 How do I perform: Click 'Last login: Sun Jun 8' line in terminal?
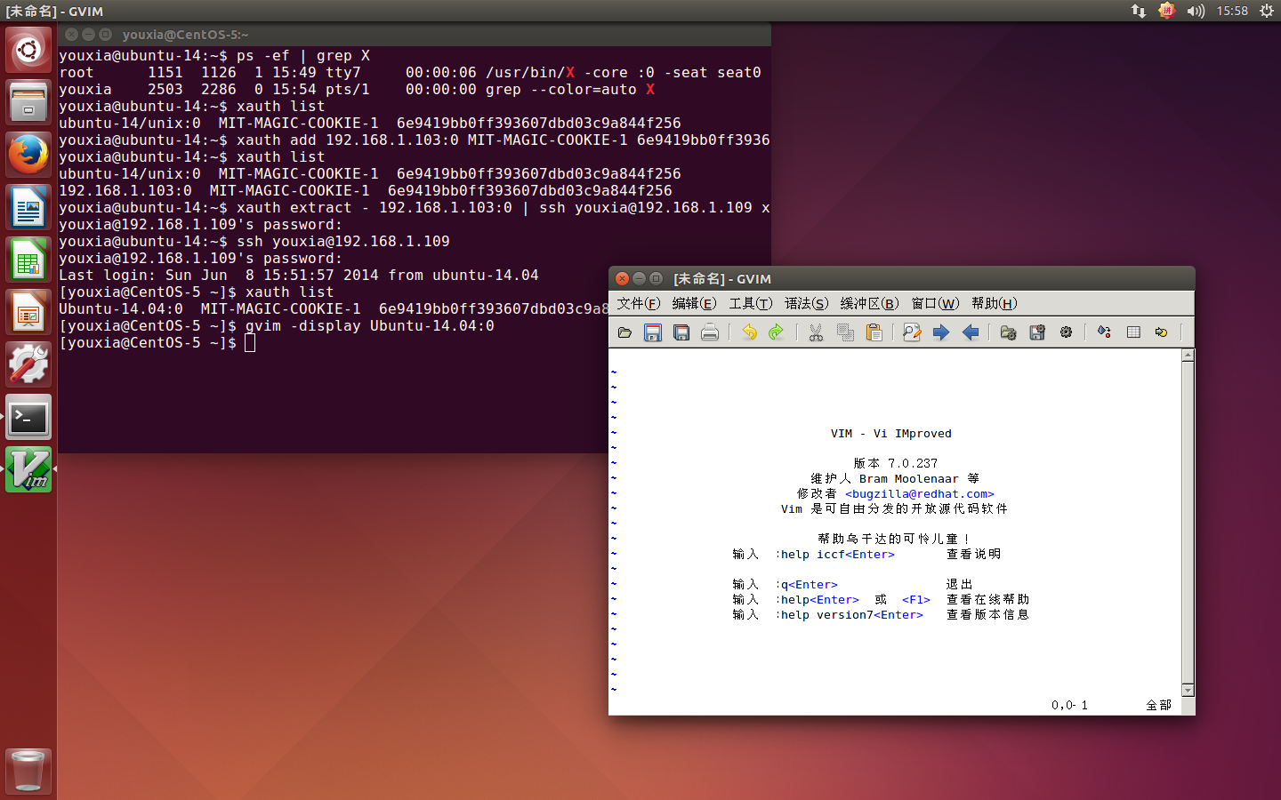point(299,276)
